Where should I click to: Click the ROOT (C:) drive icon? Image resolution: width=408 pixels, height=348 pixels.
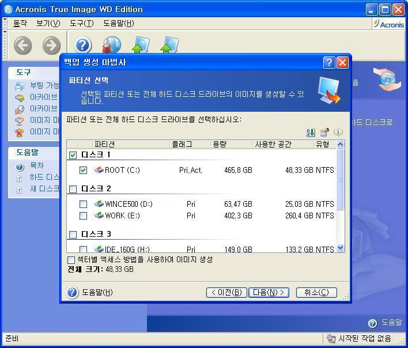click(99, 170)
